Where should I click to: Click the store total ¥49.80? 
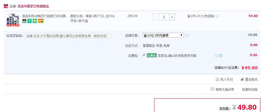[249, 68]
